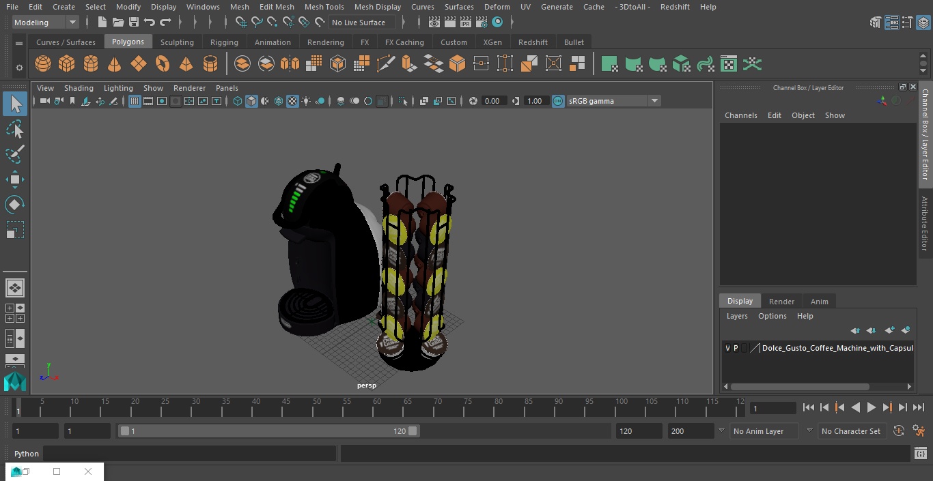This screenshot has height=481, width=933.
Task: Click the mirror shelf icon
Action: pyautogui.click(x=290, y=64)
